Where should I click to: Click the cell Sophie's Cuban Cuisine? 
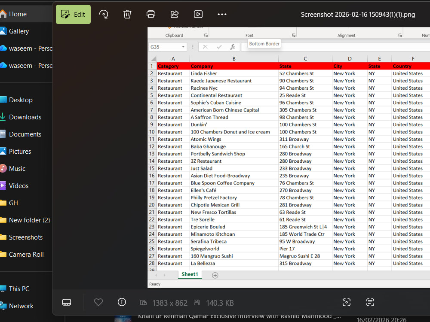click(x=234, y=103)
